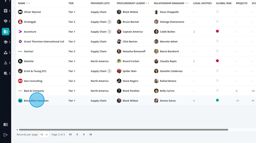
Task: Expand the handshake sidebar item's dots menu
Action: coord(10,21)
